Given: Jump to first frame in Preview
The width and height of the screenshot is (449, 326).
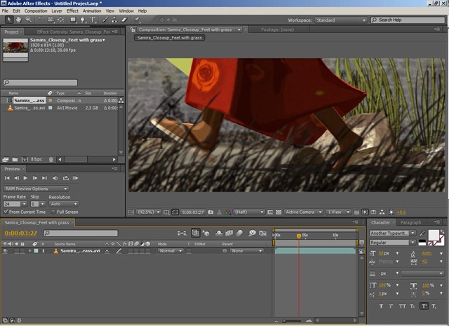Looking at the screenshot, I should [x=7, y=178].
